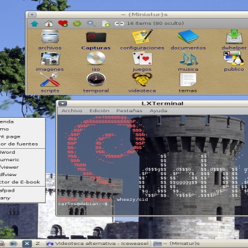The image size is (248, 248).
Task: Go to home folder via house icon
Action: pos(49,24)
